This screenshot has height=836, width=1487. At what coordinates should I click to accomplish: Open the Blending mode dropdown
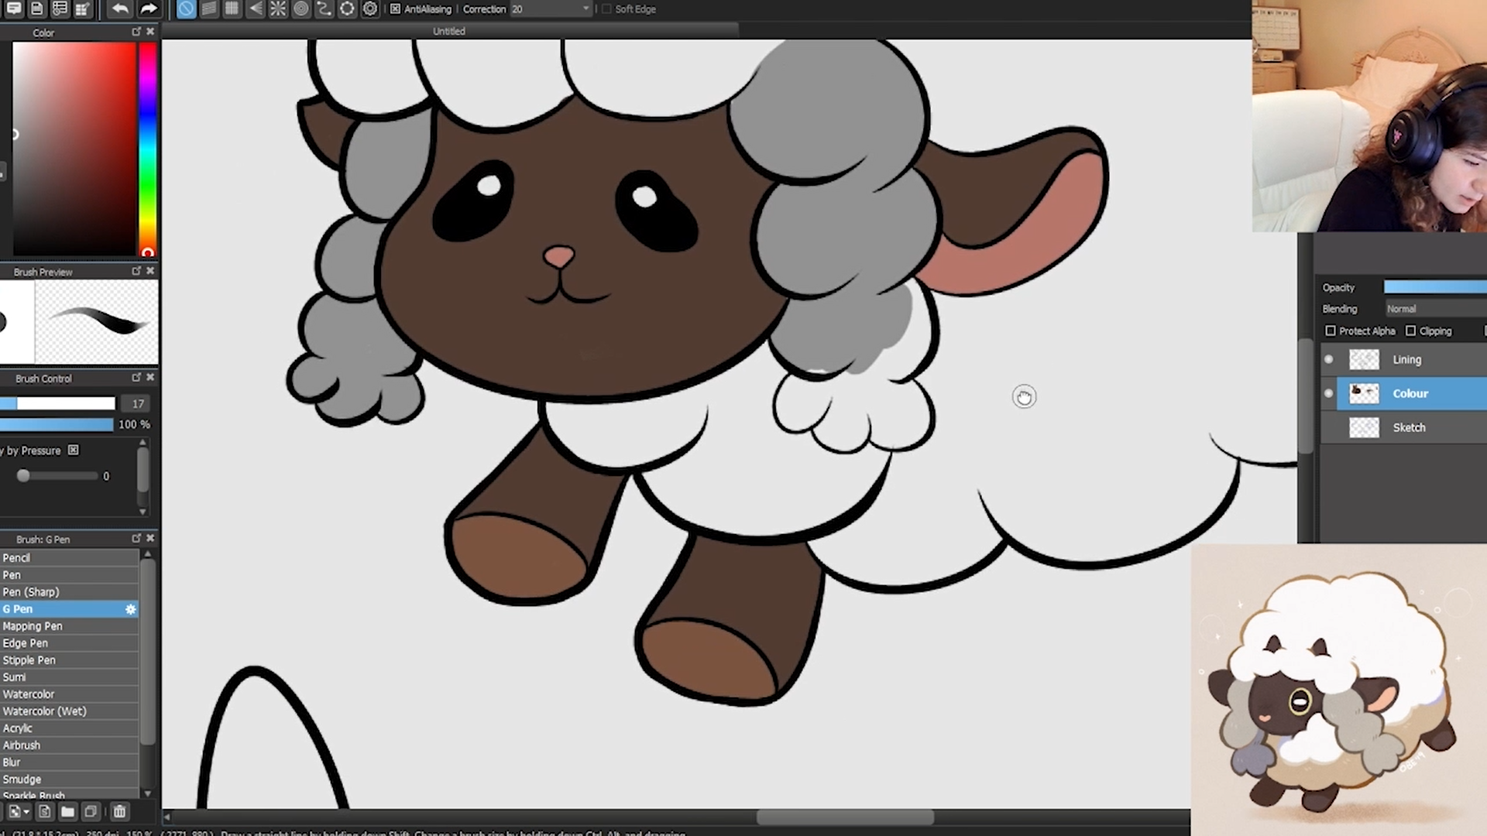coord(1435,309)
